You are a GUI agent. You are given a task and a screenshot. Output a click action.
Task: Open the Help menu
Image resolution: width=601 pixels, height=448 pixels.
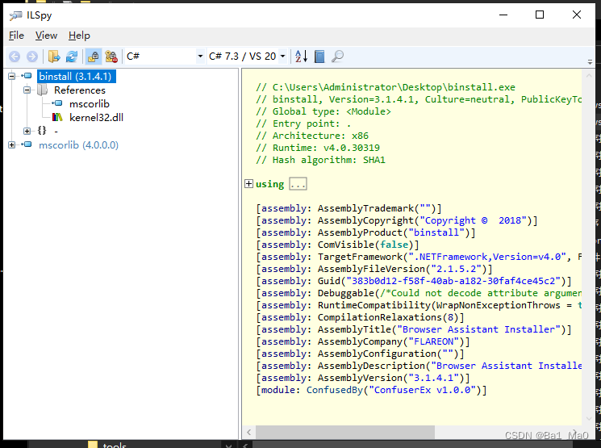coord(79,36)
